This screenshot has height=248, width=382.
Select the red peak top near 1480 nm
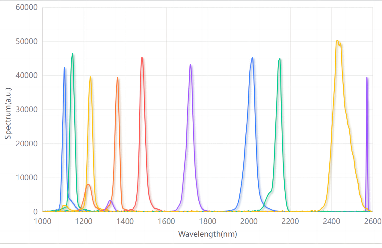(x=142, y=58)
